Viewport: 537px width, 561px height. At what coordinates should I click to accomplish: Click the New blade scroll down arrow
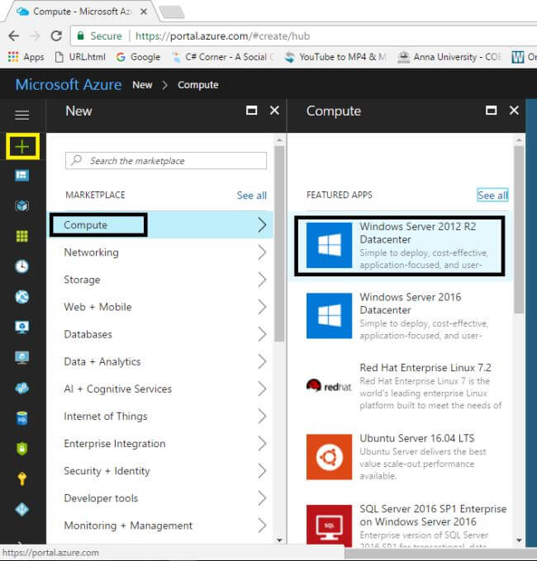point(280,540)
